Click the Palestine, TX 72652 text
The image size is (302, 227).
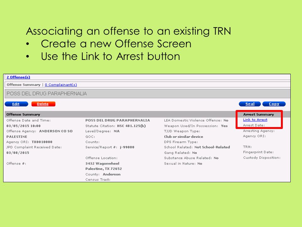click(103, 169)
